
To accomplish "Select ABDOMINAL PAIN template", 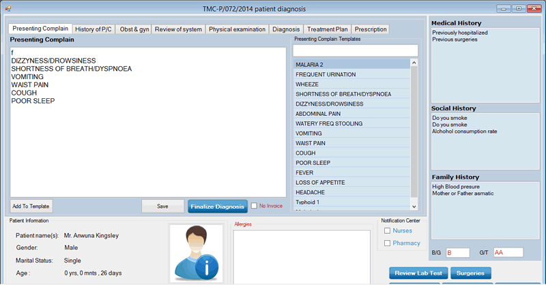I will (351, 114).
